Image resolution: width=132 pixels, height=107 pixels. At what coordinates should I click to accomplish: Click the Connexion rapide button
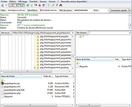pos(119,10)
